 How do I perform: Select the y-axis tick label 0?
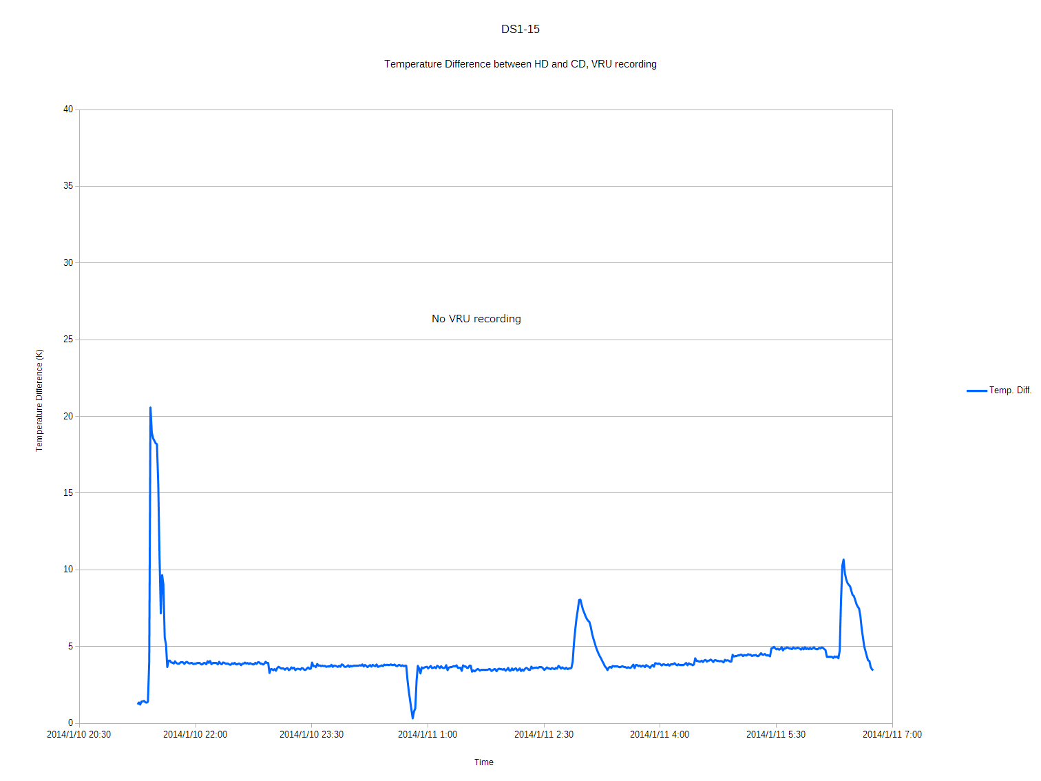pyautogui.click(x=70, y=723)
